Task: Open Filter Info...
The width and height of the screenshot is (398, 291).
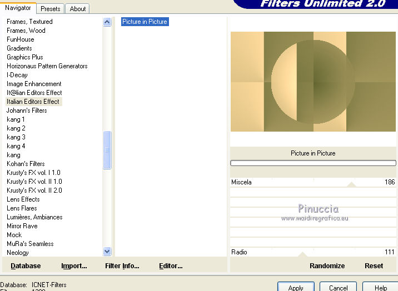Action: tap(122, 265)
